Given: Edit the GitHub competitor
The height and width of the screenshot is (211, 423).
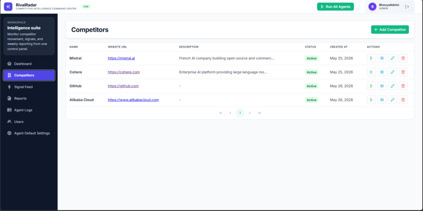Looking at the screenshot, I should coord(392,86).
